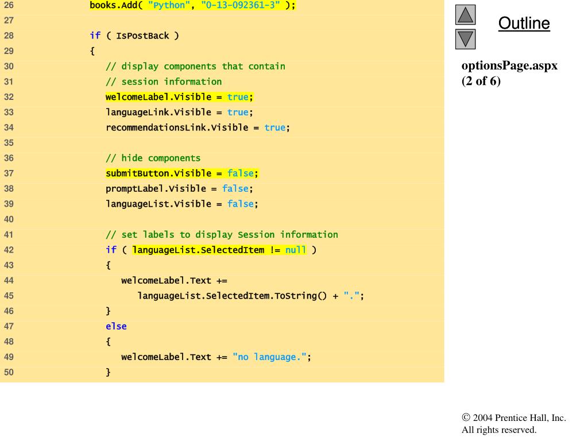Click comment '// hide components'

pos(153,158)
